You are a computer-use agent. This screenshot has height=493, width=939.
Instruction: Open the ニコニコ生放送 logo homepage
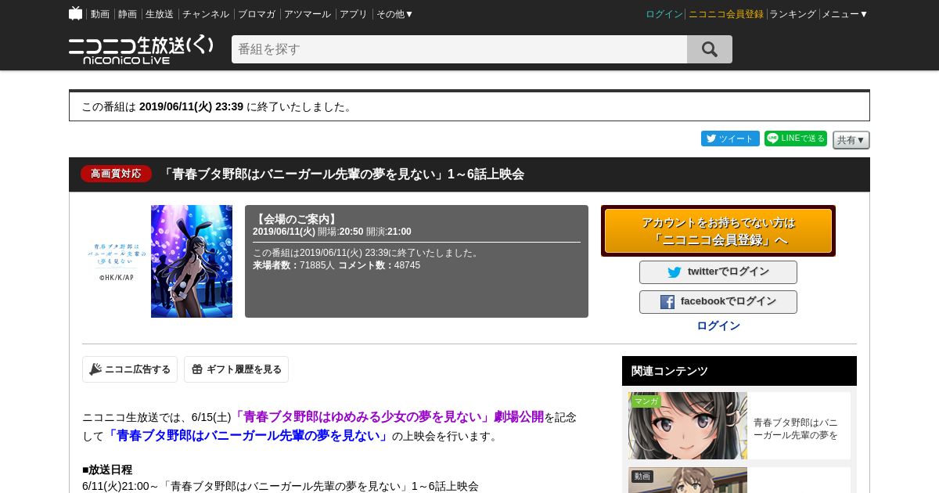click(141, 49)
